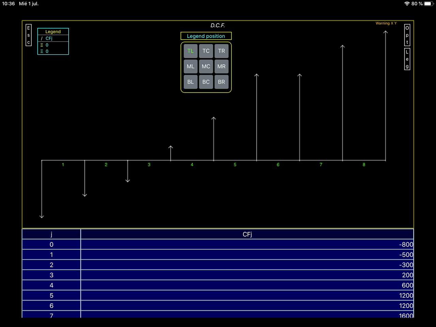The image size is (436, 327).
Task: Select the j index cell 1
Action: tap(51, 255)
